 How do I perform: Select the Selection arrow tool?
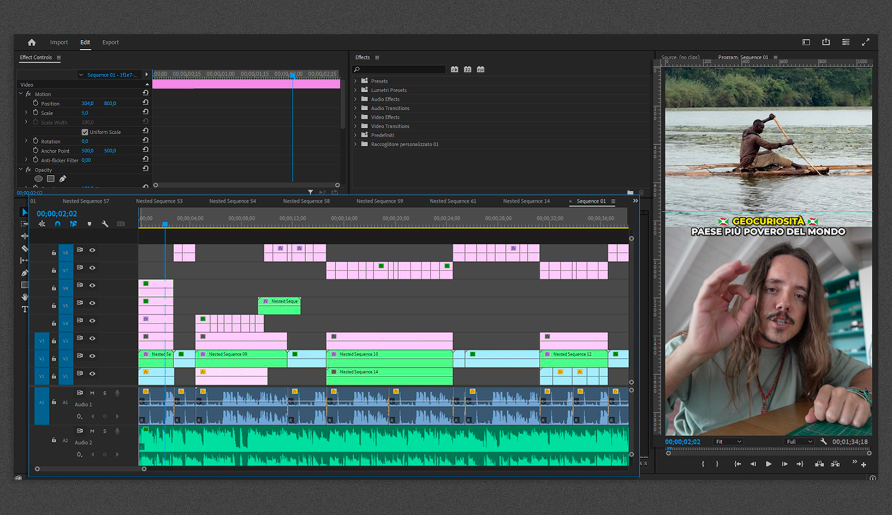25,212
